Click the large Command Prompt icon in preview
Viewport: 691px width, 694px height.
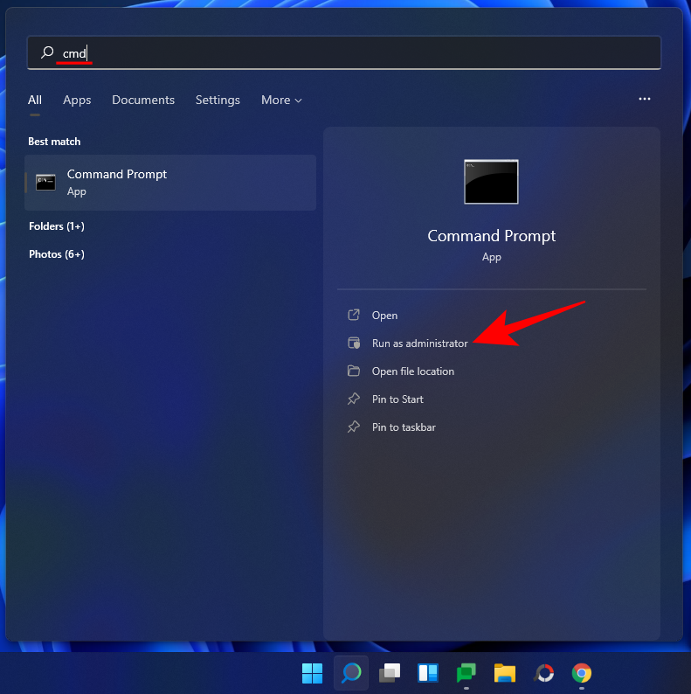tap(491, 182)
